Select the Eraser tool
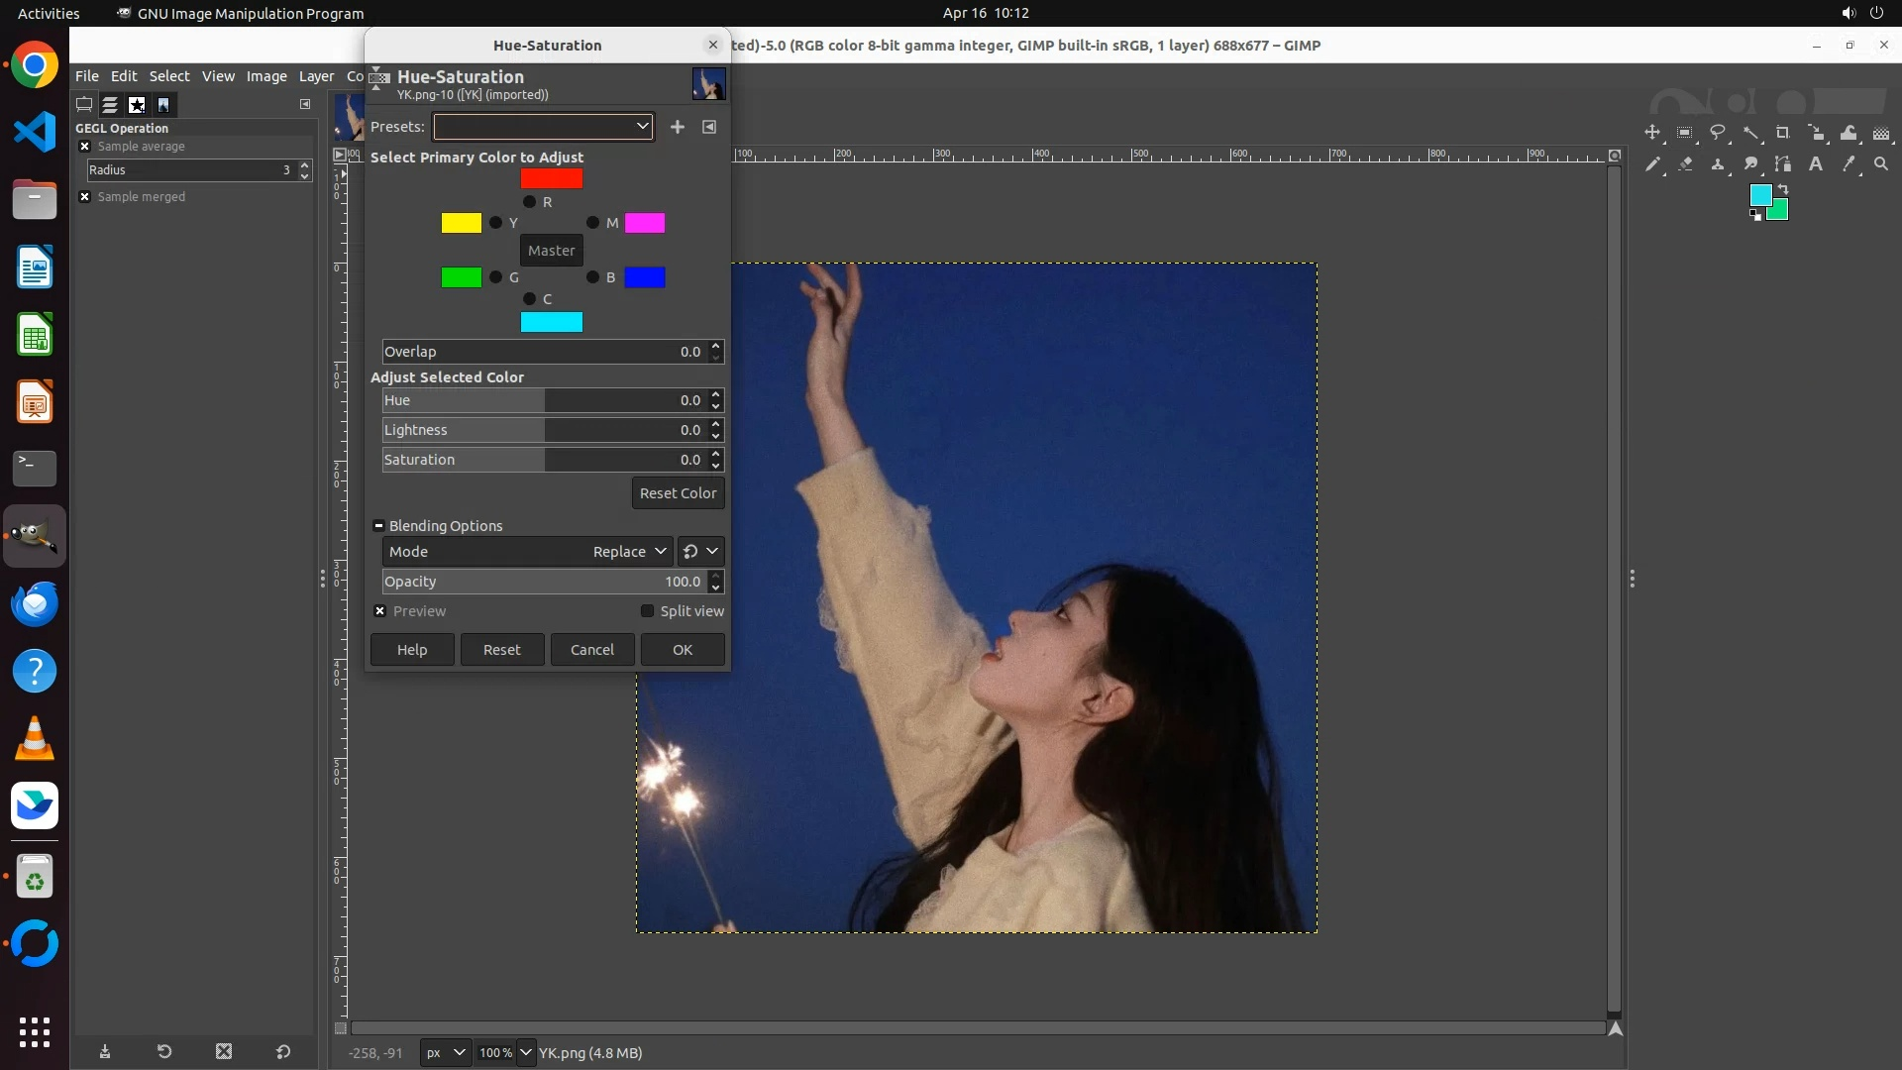The width and height of the screenshot is (1902, 1070). pos(1685,164)
